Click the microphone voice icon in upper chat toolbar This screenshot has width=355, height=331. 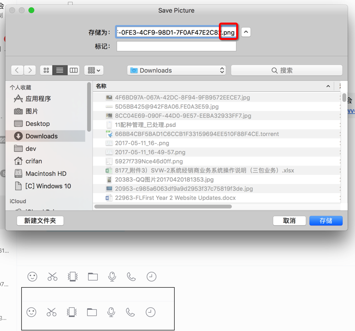pyautogui.click(x=112, y=277)
